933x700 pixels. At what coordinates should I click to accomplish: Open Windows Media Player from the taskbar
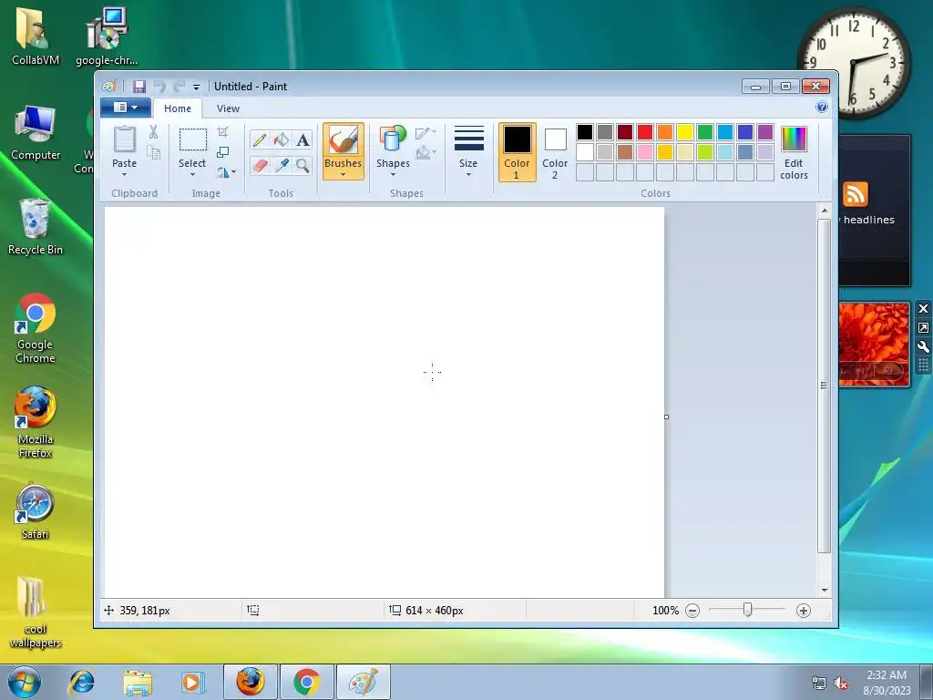coord(193,682)
